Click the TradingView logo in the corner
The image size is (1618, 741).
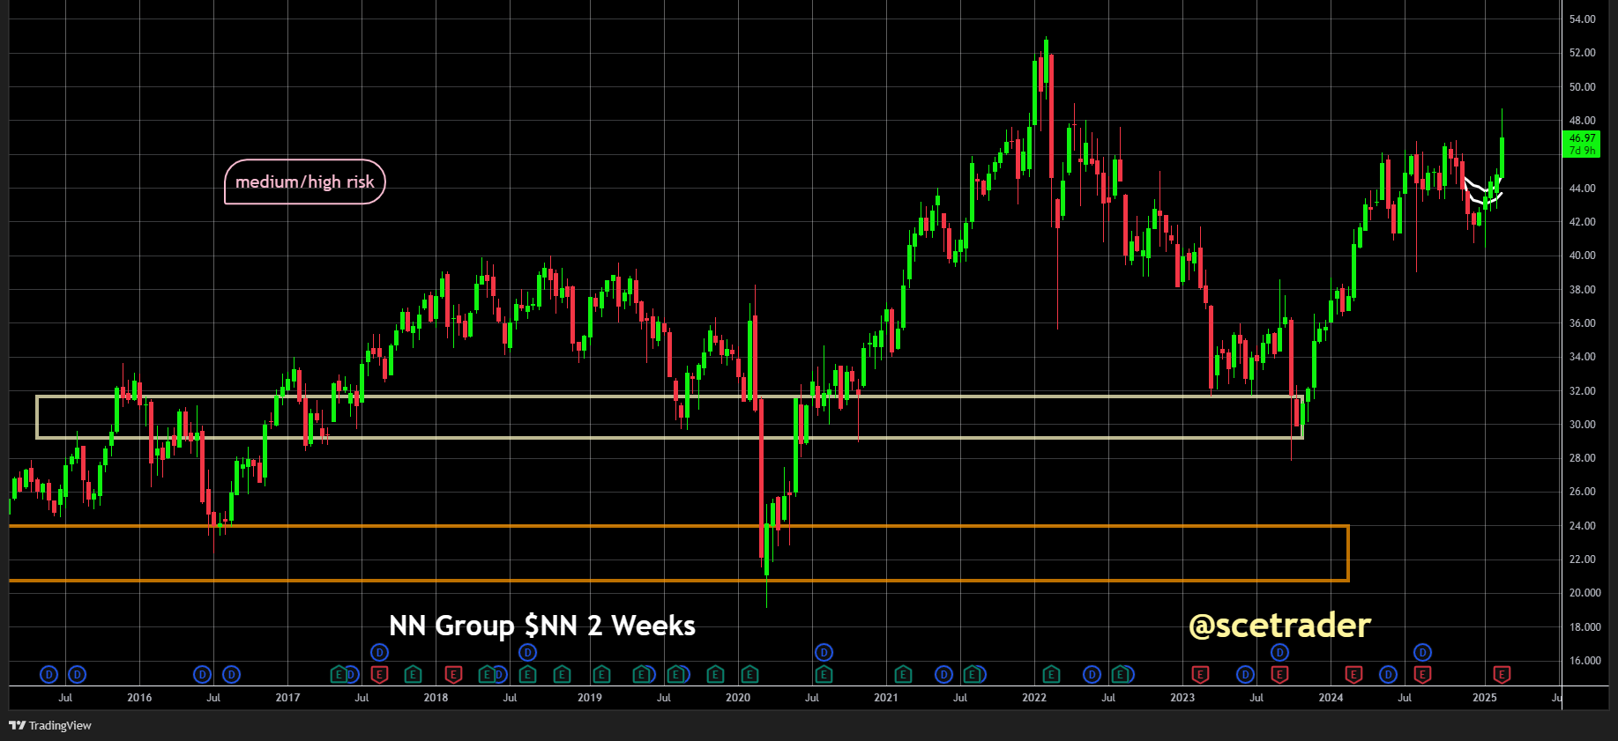coord(50,725)
